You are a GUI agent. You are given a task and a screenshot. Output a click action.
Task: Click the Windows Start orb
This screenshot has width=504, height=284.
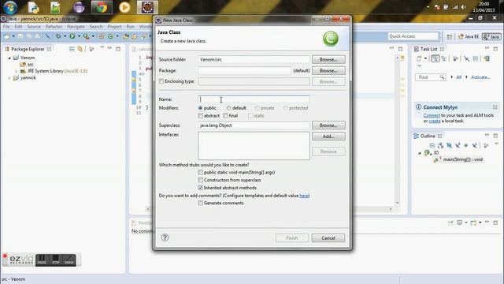[x=9, y=7]
